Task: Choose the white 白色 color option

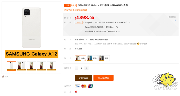Action: [80, 58]
